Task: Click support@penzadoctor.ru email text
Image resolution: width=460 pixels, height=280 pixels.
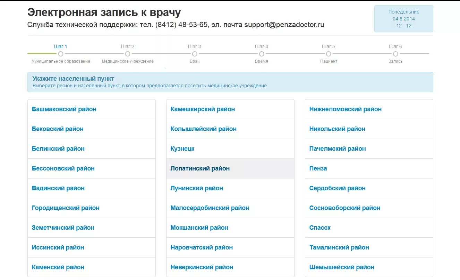Action: click(x=284, y=25)
